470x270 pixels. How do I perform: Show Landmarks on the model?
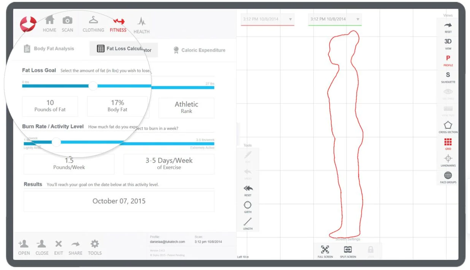coord(448,160)
